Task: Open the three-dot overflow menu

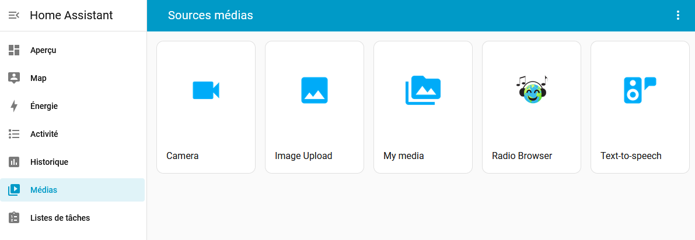Action: [677, 16]
